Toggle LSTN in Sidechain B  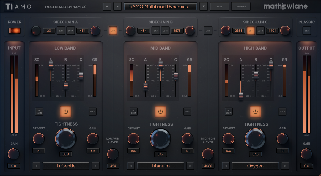pos(166,31)
